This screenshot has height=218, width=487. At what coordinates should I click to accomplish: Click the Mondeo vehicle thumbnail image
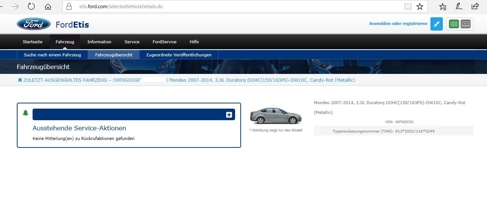point(275,115)
